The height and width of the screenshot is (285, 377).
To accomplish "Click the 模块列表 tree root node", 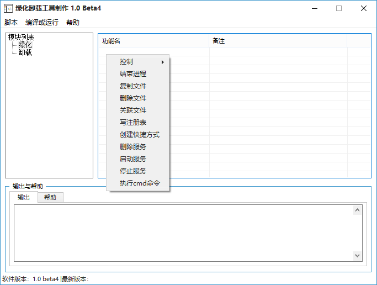I will [x=21, y=38].
